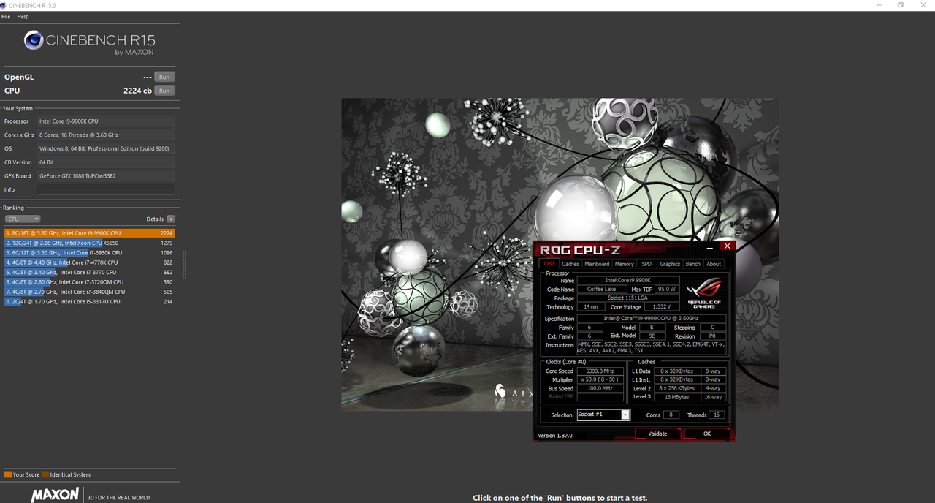Open the Help menu in Cinebench
The image size is (935, 503).
pos(23,17)
